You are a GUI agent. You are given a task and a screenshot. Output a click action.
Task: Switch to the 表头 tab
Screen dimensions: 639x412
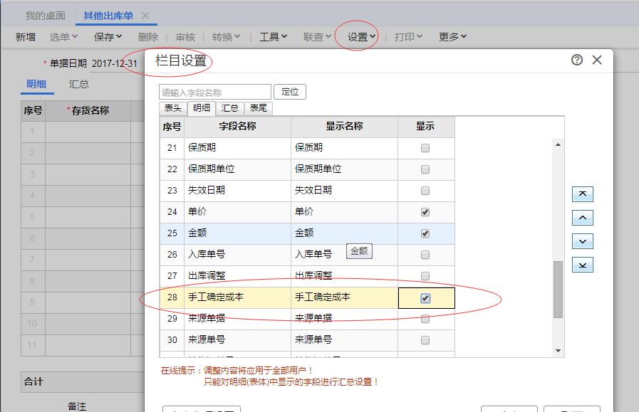tap(173, 108)
